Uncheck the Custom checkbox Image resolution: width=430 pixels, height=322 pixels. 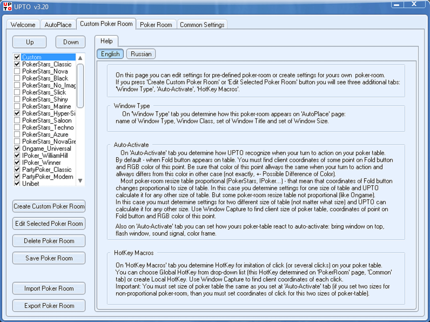[17, 57]
